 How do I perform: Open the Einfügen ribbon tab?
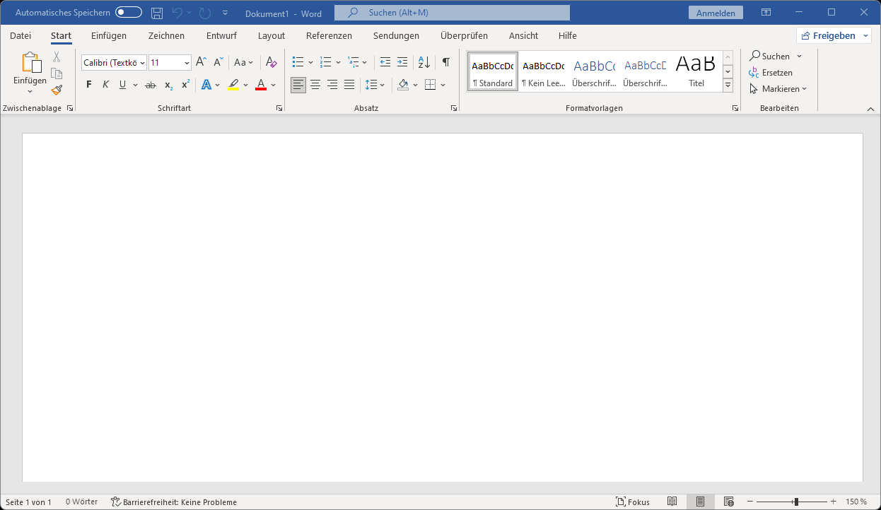pyautogui.click(x=109, y=35)
